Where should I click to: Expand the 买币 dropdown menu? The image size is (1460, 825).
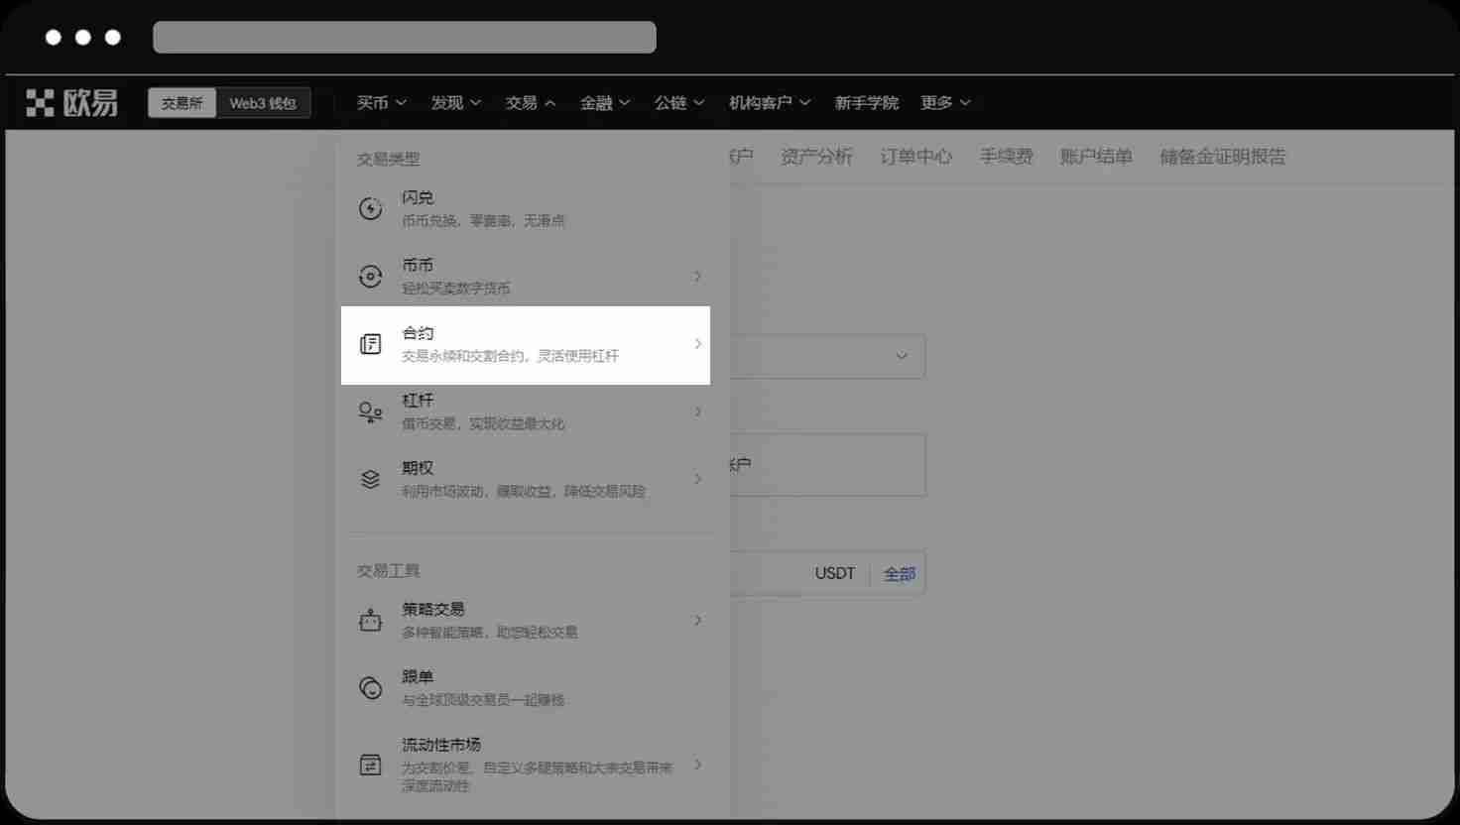click(380, 102)
